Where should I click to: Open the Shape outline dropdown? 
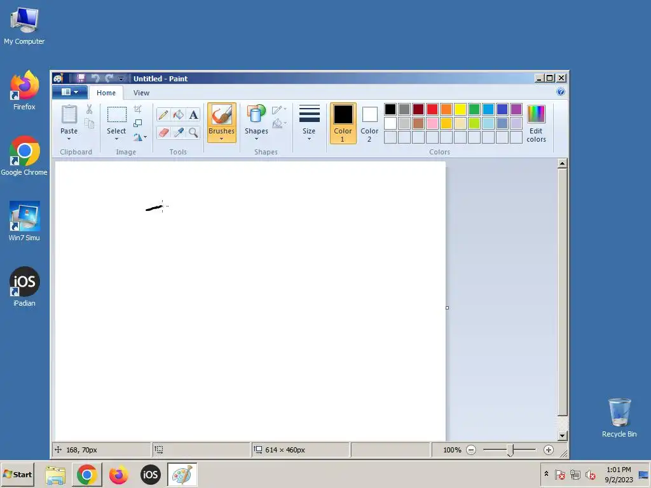[x=279, y=110]
